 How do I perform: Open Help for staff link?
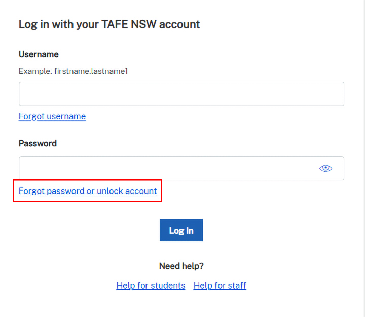[220, 286]
